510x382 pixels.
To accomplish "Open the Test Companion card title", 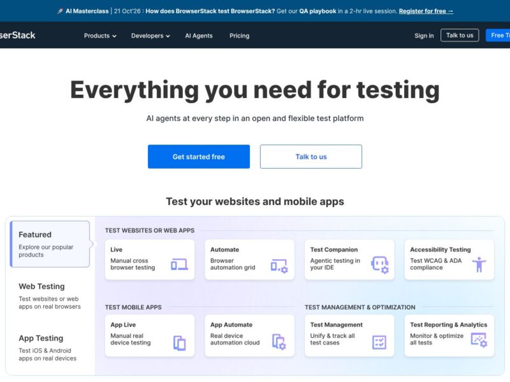I will [333, 250].
